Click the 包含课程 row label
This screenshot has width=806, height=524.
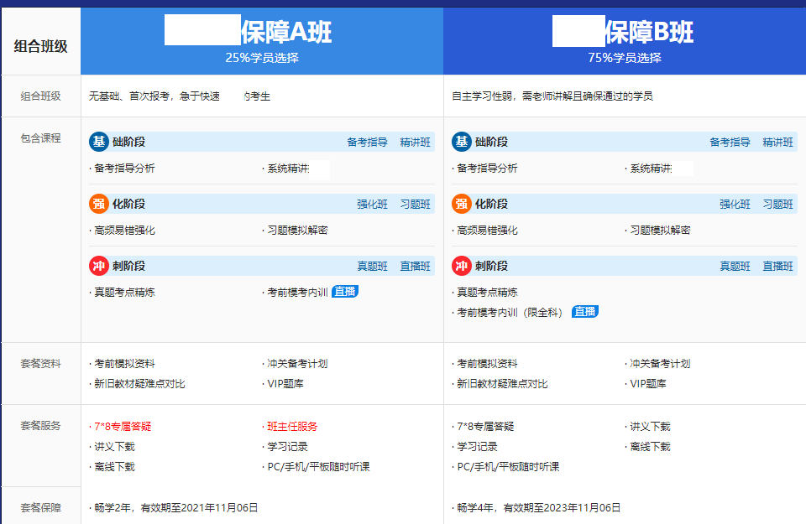coord(40,138)
